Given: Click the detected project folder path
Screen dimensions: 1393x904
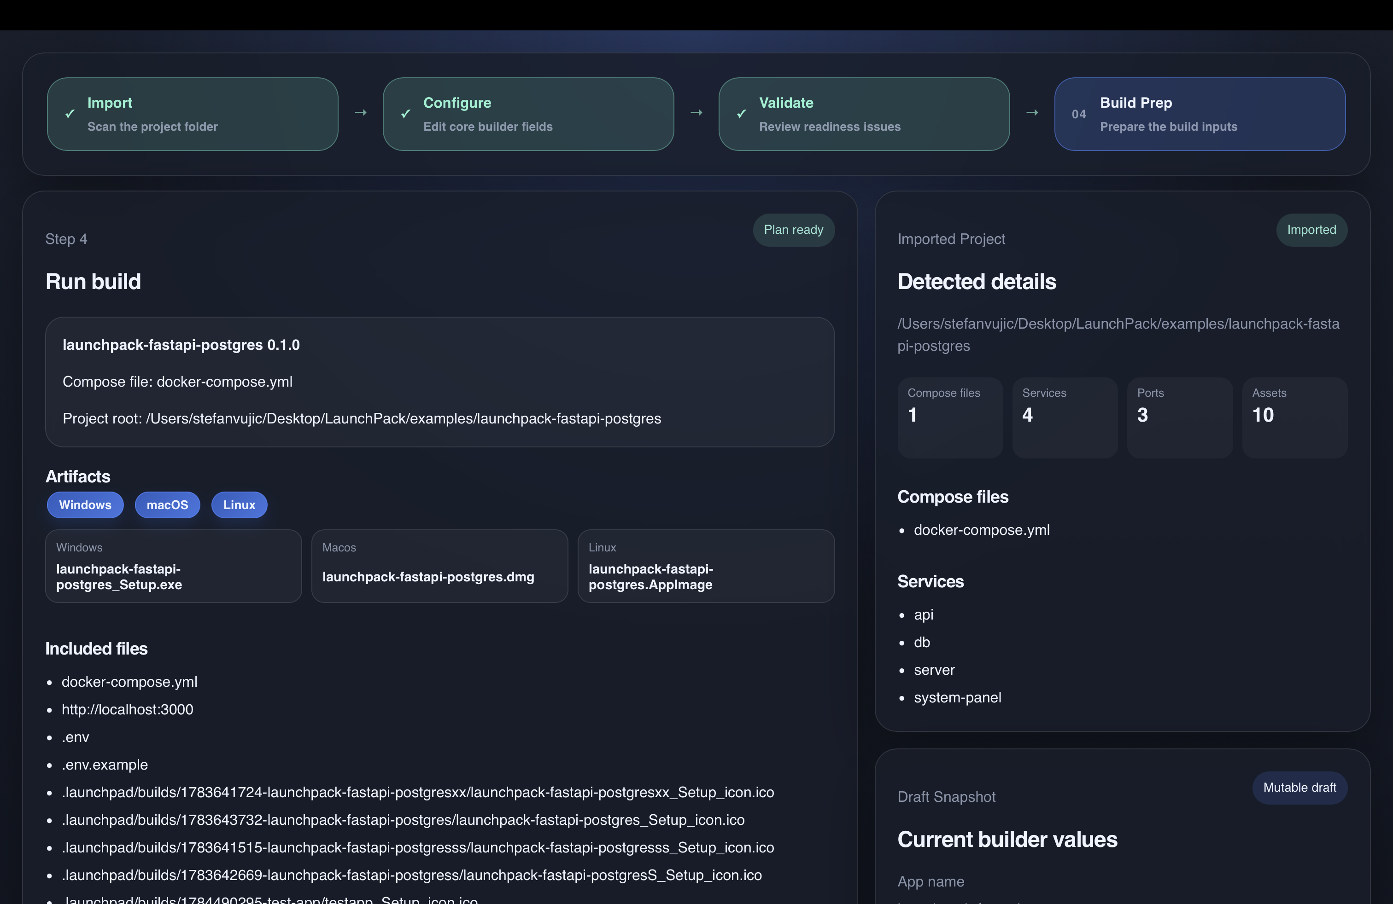Looking at the screenshot, I should [x=1118, y=335].
